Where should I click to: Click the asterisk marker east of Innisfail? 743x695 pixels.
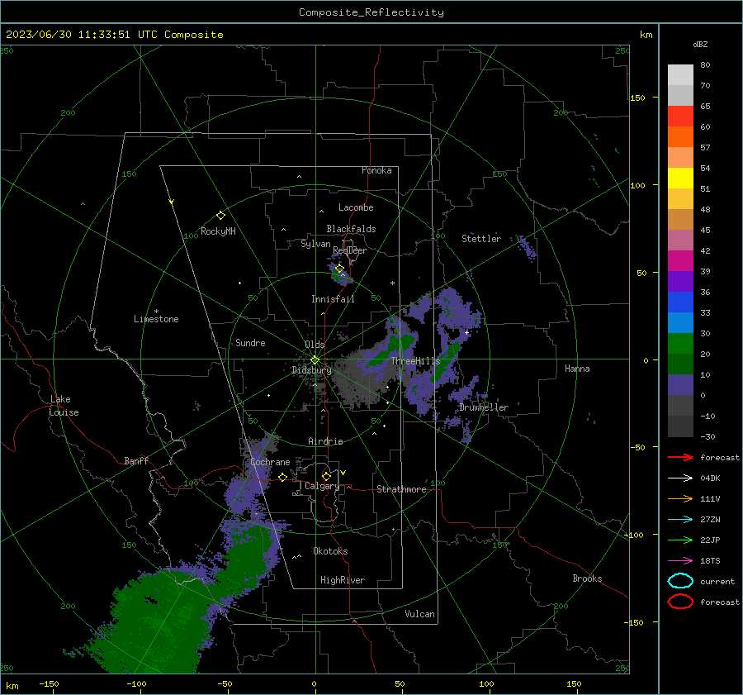coord(392,283)
